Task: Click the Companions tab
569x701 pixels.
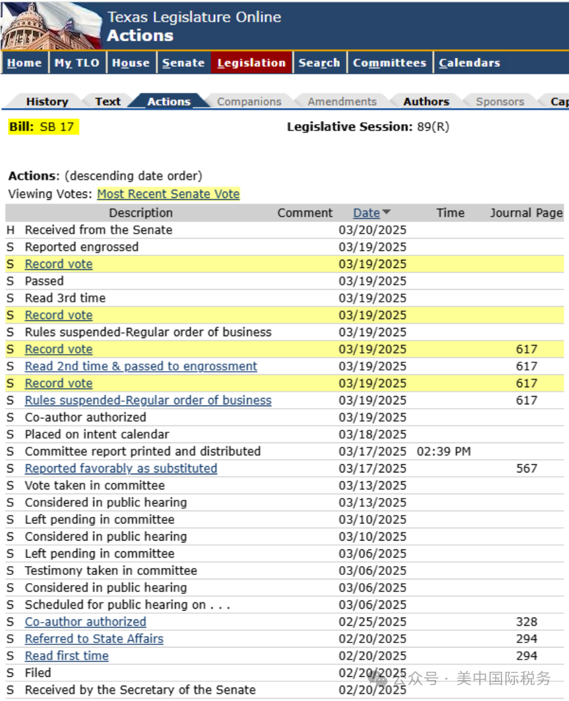Action: pos(249,101)
